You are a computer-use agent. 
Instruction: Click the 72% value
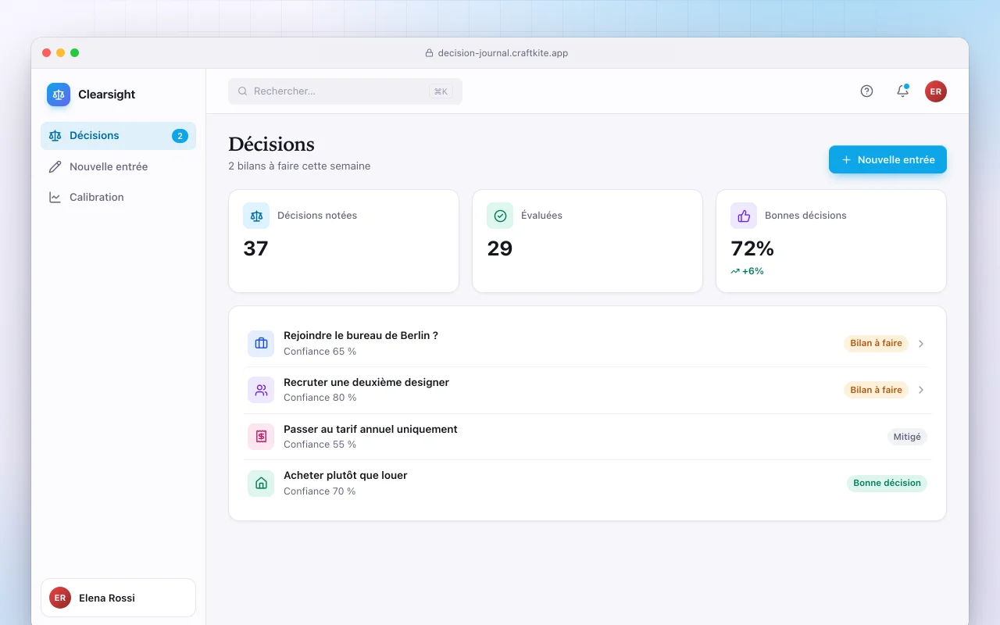point(752,248)
